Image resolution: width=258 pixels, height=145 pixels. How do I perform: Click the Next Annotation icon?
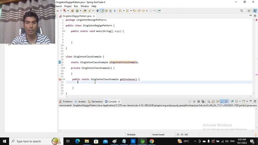(x=120, y=11)
